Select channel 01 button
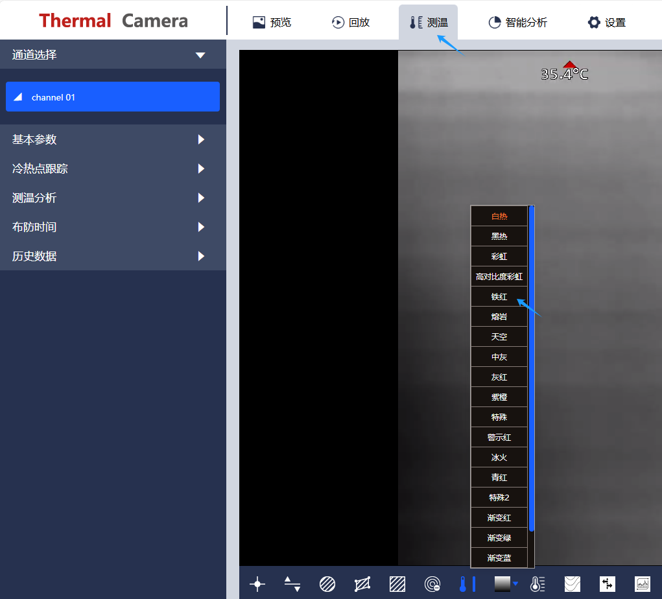The height and width of the screenshot is (599, 662). click(113, 97)
